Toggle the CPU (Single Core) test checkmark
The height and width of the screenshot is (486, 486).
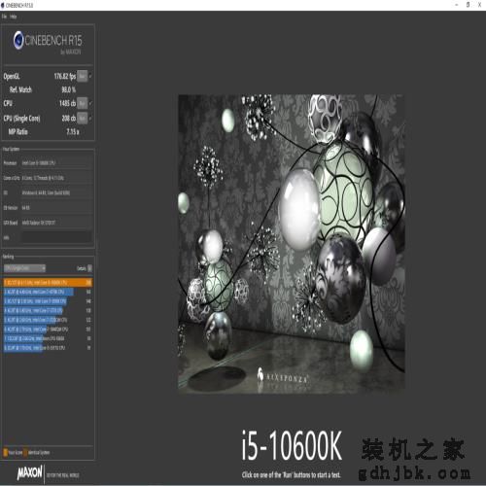[x=90, y=119]
